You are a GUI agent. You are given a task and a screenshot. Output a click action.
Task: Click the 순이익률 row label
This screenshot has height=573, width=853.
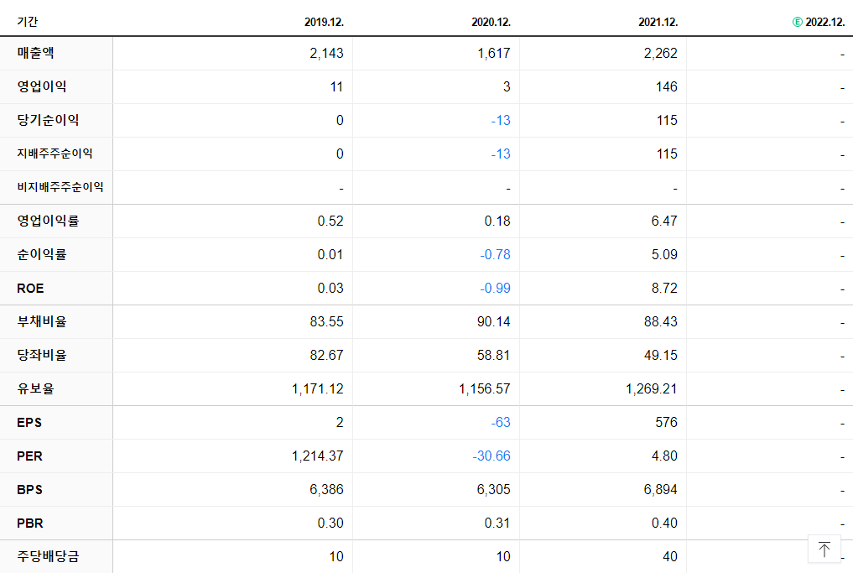click(42, 255)
